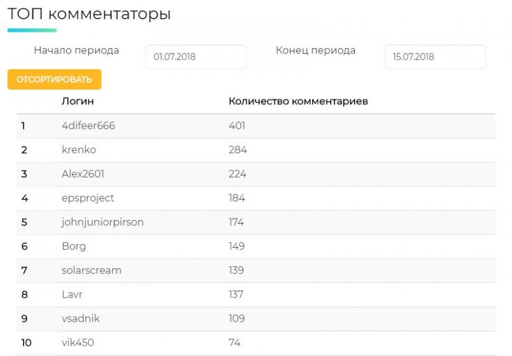
Task: Open user epsproject login
Action: tap(88, 198)
